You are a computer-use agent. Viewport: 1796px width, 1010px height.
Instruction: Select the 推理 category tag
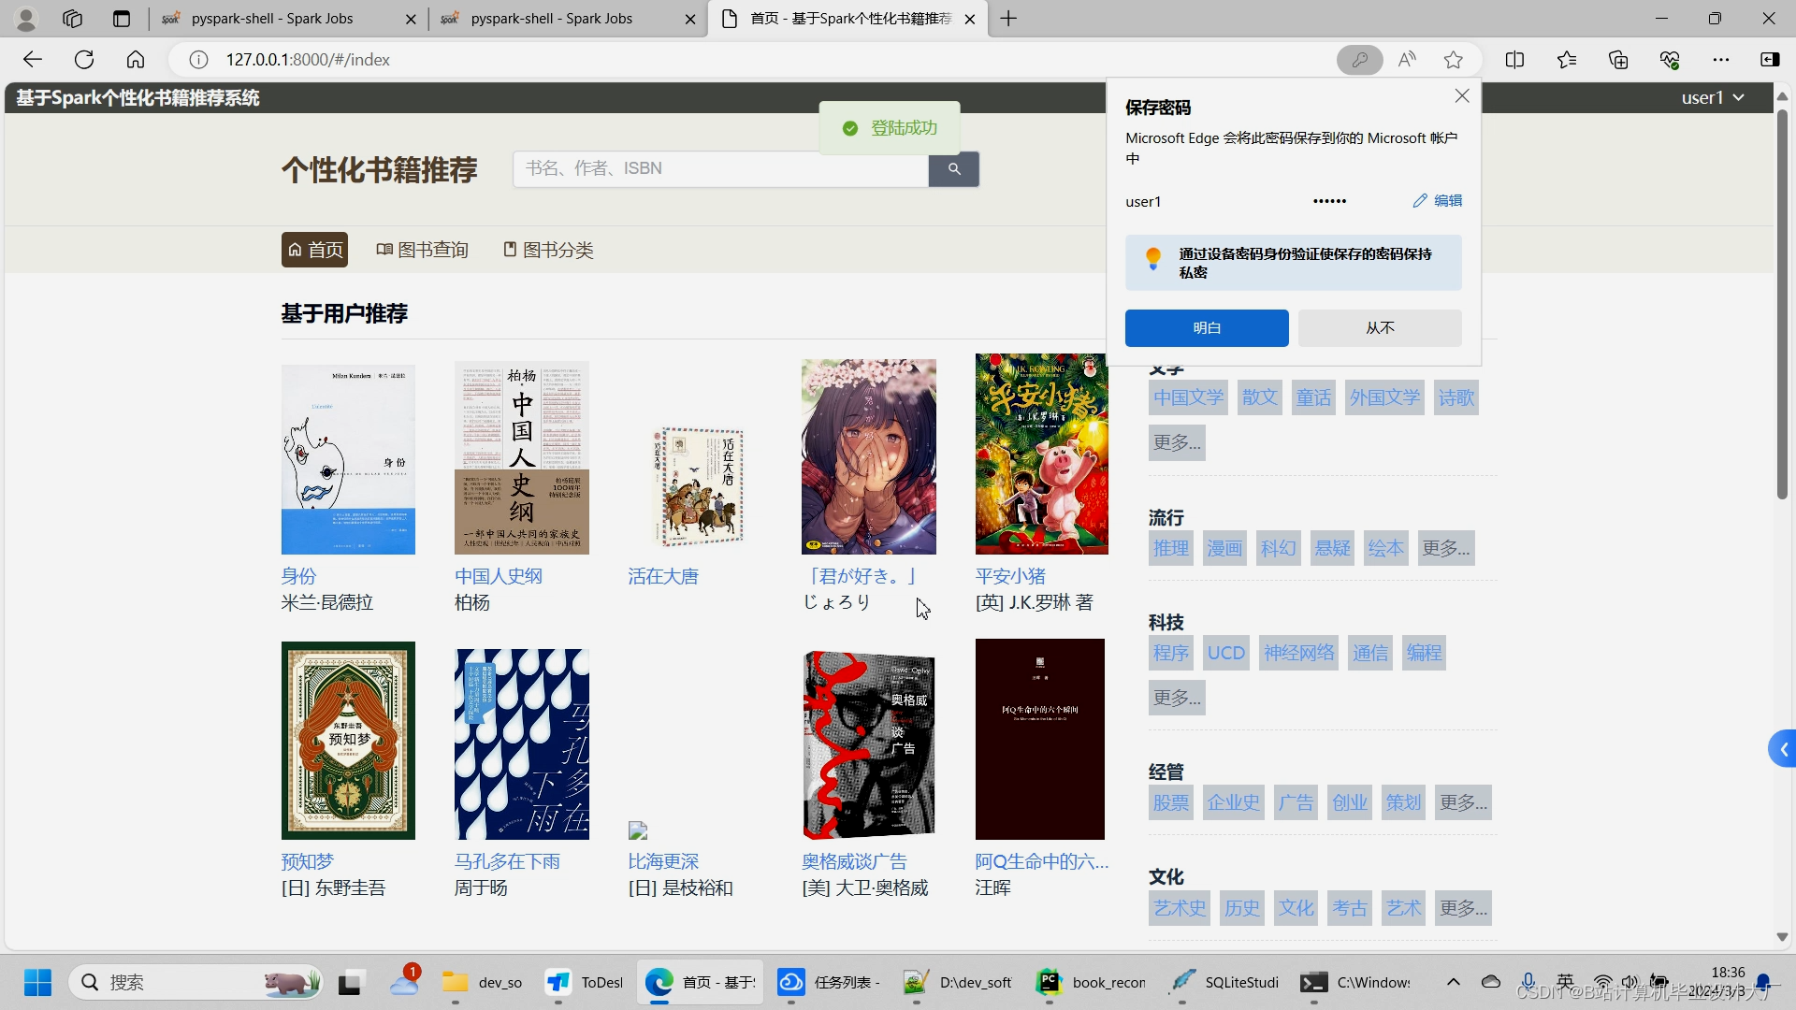click(x=1171, y=548)
